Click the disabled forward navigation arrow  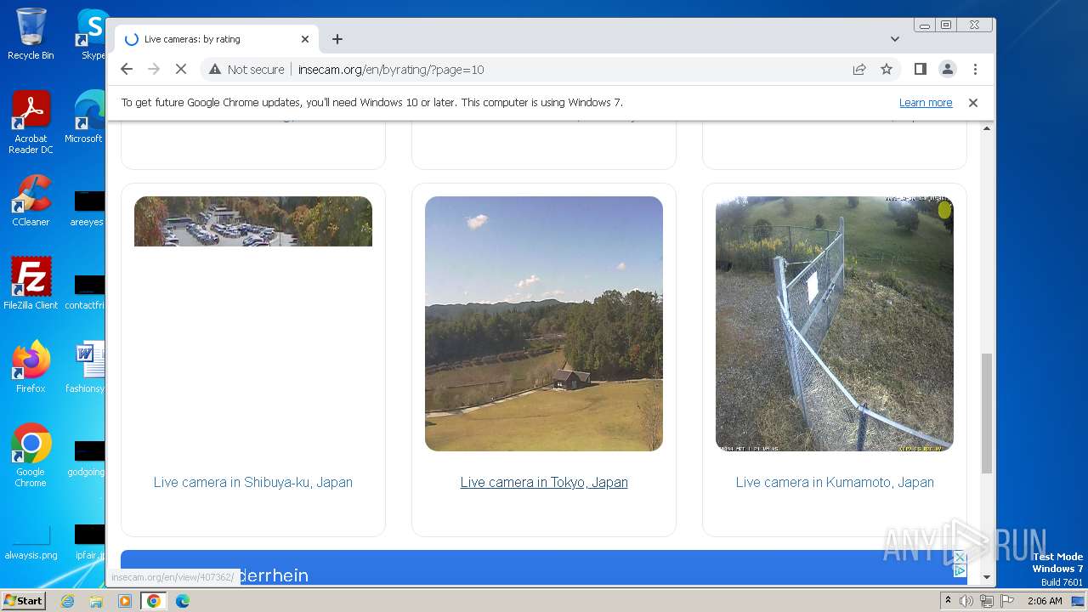[154, 70]
